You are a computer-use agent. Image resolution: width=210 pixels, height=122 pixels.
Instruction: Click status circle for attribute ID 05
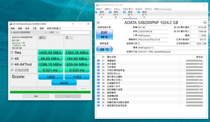99,73
